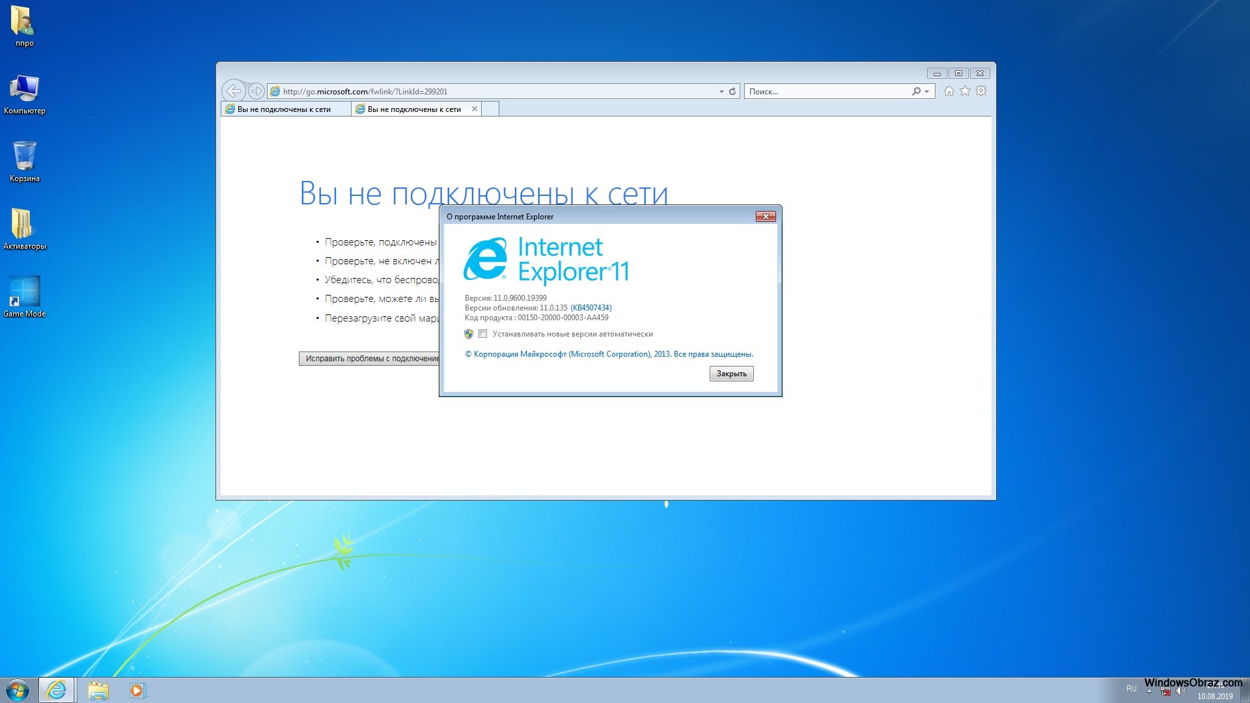Open the KB4507434 update link
Screen dimensions: 1250x703
coord(591,308)
